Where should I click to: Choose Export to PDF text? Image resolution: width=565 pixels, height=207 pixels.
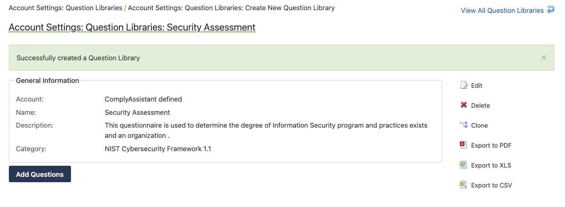491,145
